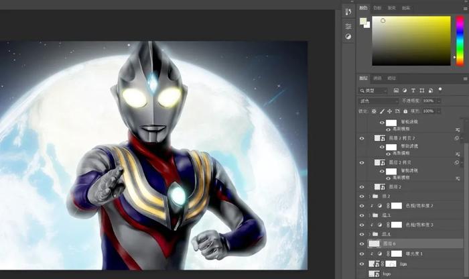
Task: Pick a color in the yellow color field
Action: pyautogui.click(x=411, y=41)
